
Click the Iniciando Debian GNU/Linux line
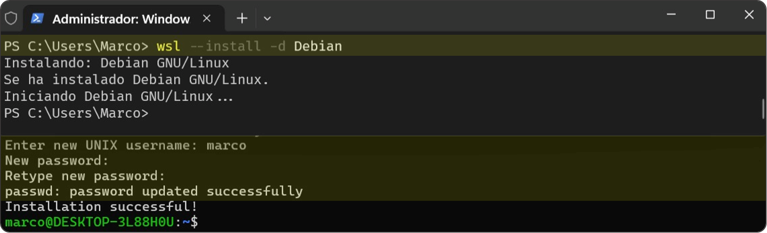(x=118, y=97)
